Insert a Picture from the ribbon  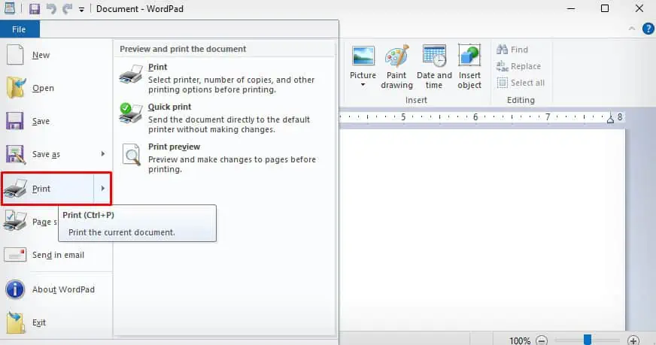[x=363, y=62]
